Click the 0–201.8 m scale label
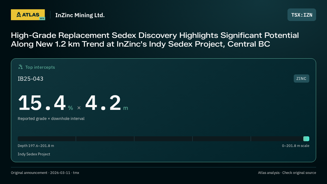Screen dimensions: 327x184 tap(296, 146)
